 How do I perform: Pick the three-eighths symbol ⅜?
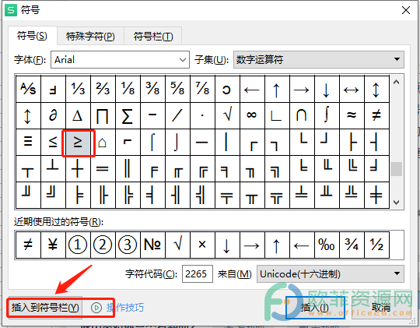click(152, 89)
